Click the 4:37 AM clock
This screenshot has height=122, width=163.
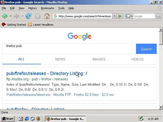pos(153,119)
